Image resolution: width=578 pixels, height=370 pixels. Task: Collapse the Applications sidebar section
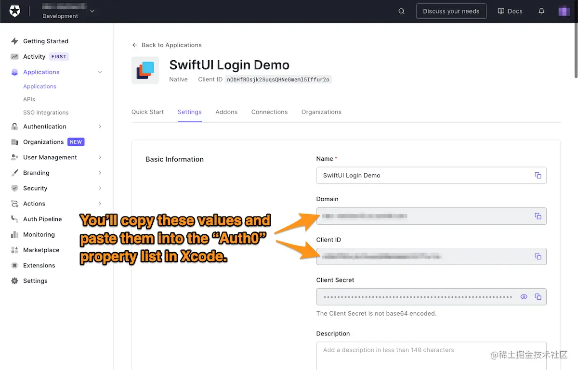point(100,72)
